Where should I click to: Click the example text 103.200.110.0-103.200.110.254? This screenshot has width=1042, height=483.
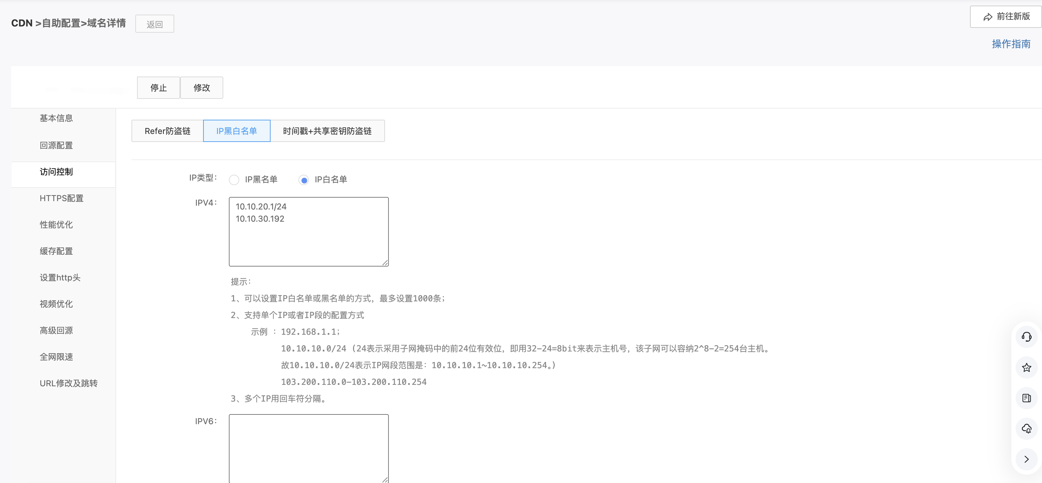pyautogui.click(x=353, y=382)
